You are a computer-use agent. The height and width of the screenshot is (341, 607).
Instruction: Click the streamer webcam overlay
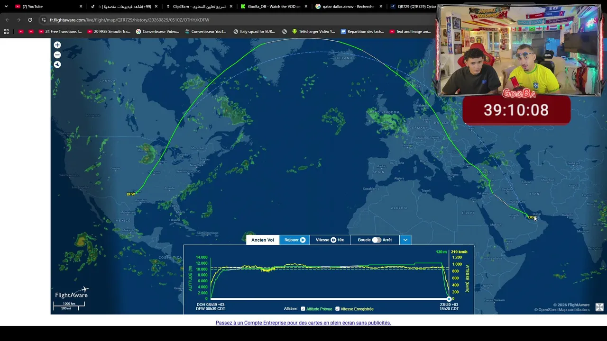pyautogui.click(x=519, y=50)
